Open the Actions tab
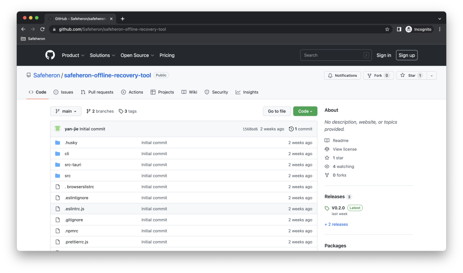The width and height of the screenshot is (463, 273). pyautogui.click(x=132, y=92)
